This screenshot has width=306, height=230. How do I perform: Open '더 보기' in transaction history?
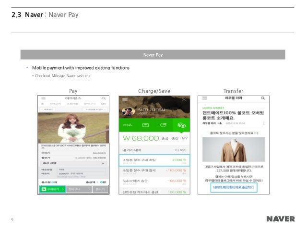(x=181, y=150)
